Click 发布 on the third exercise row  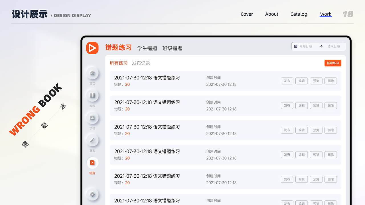287,130
